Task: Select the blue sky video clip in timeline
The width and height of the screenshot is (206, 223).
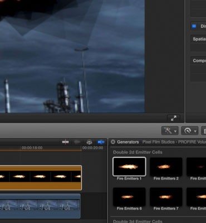Action: click(x=40, y=206)
